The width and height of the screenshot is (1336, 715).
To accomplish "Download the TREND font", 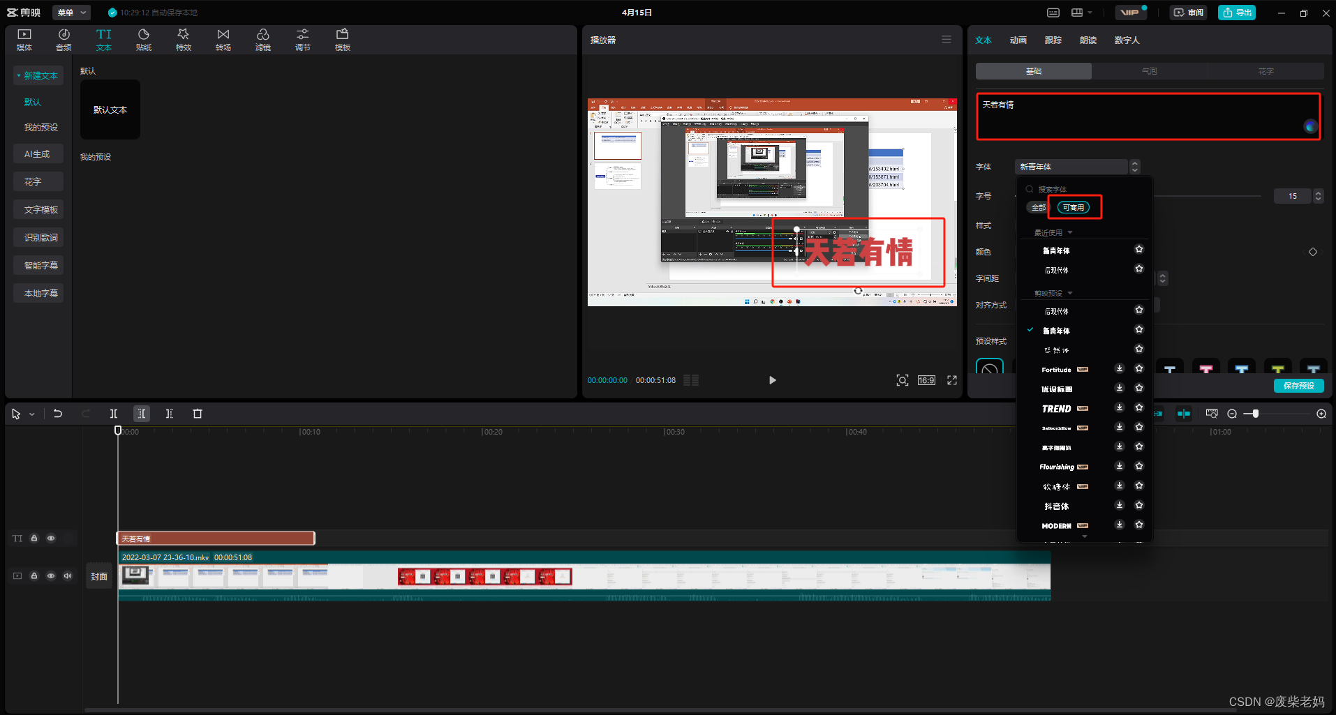I will [x=1120, y=407].
